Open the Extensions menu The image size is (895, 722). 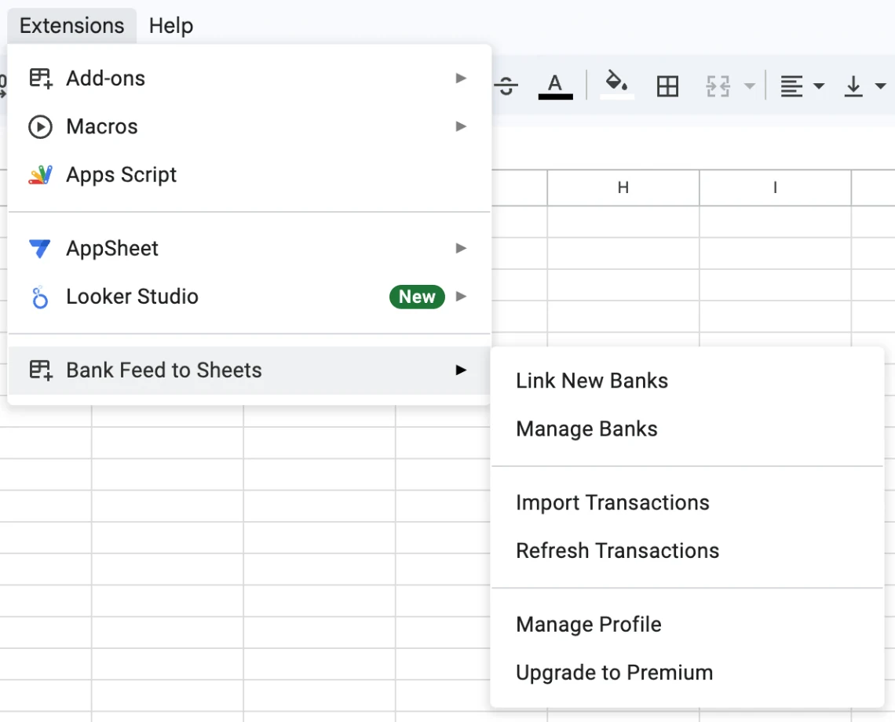tap(72, 26)
